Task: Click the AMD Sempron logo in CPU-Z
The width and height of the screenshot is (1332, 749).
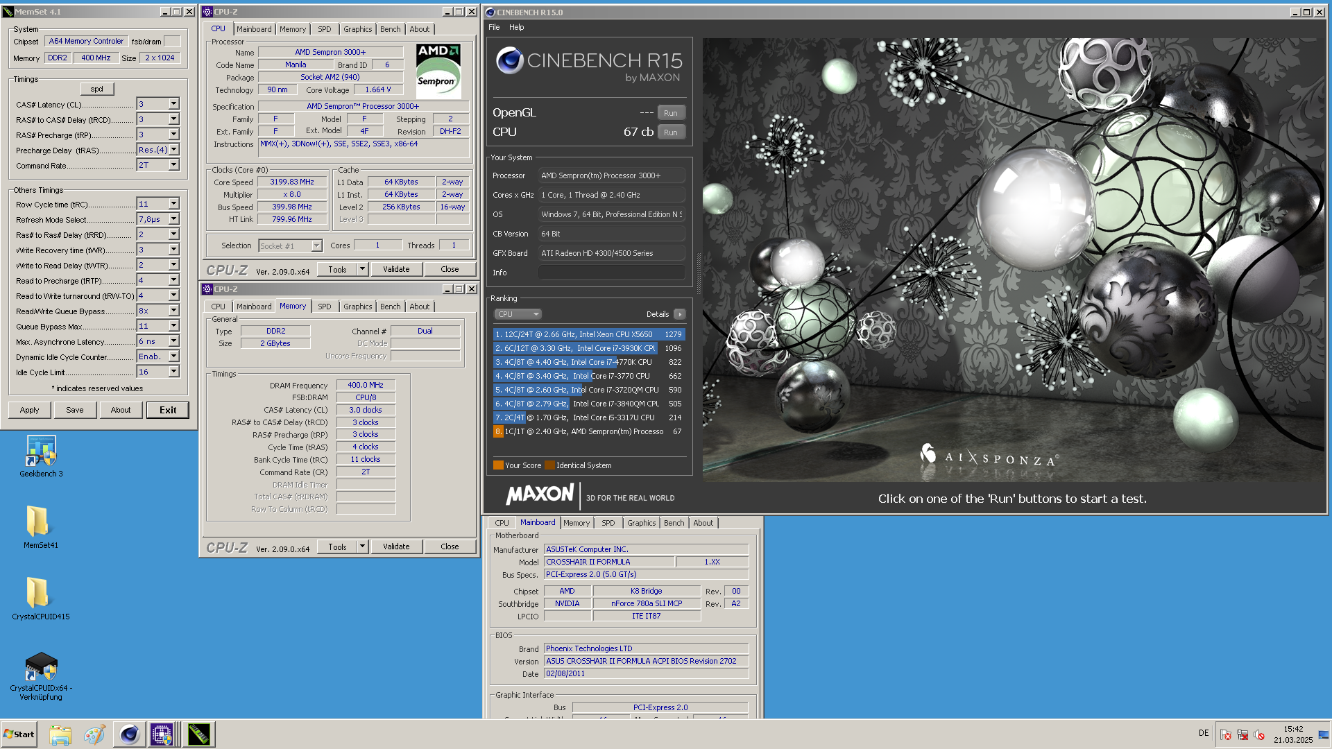Action: 438,71
